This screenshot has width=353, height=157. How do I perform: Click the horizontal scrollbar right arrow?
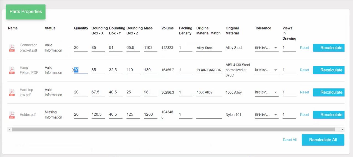point(342,129)
